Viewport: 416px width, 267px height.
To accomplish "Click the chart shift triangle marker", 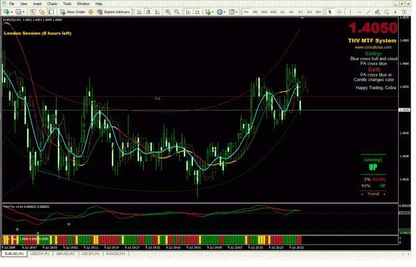I will tap(302, 18).
